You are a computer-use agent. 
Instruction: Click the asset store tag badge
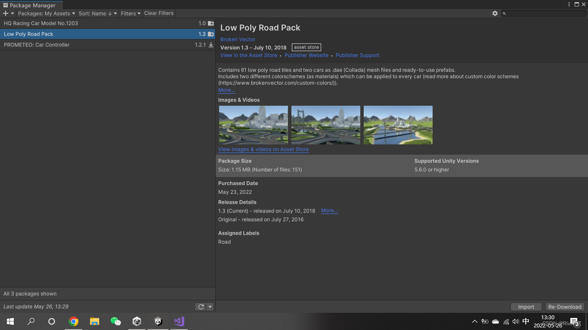[x=306, y=47]
